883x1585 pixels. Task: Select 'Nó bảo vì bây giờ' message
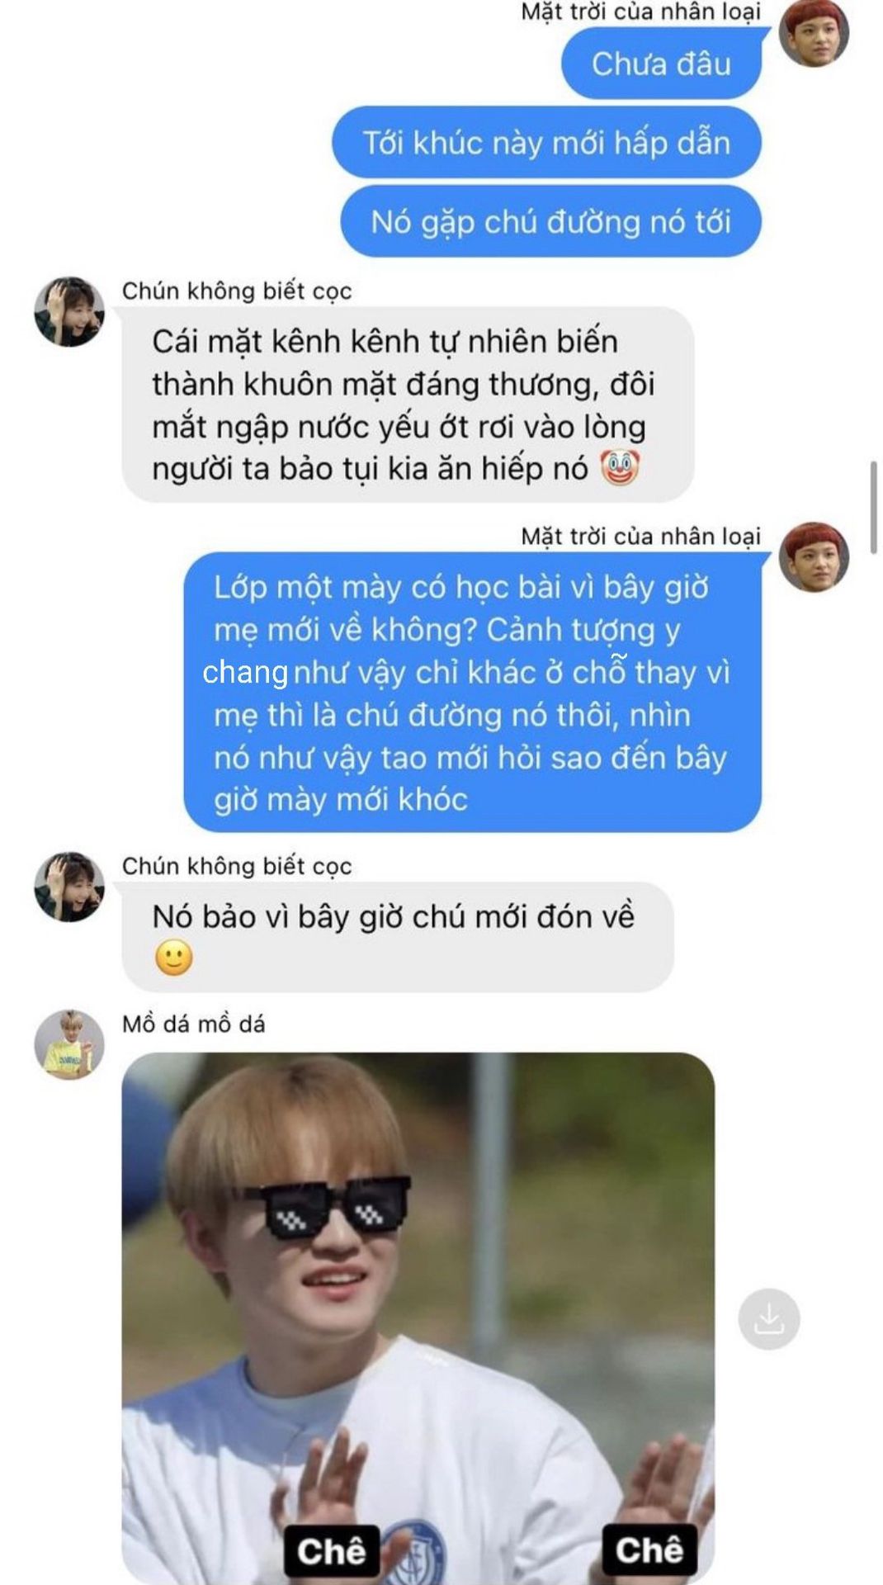pyautogui.click(x=398, y=937)
